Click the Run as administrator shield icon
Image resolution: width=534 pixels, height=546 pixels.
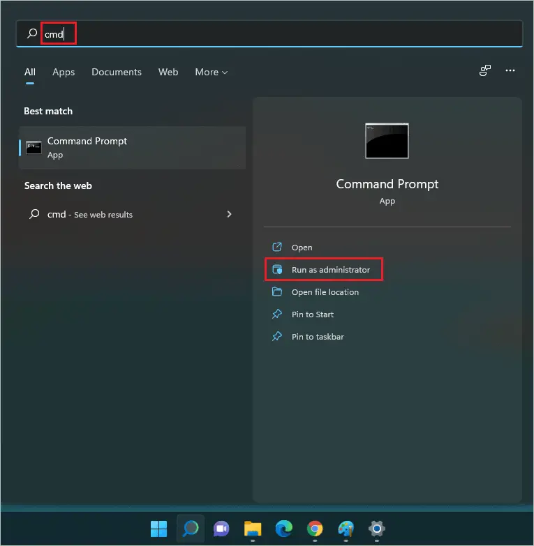coord(277,269)
